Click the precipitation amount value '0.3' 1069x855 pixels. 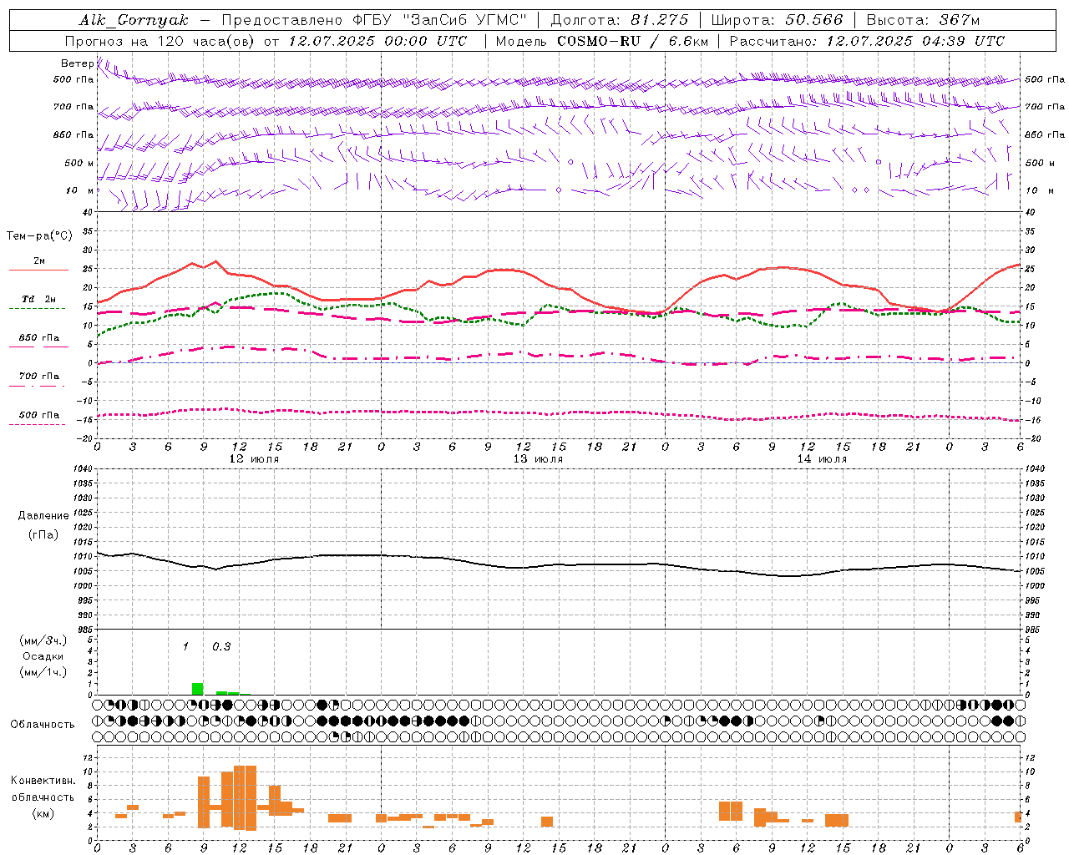point(221,646)
